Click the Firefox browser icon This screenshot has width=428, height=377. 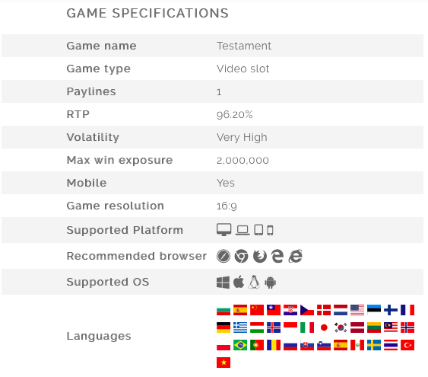(x=259, y=256)
